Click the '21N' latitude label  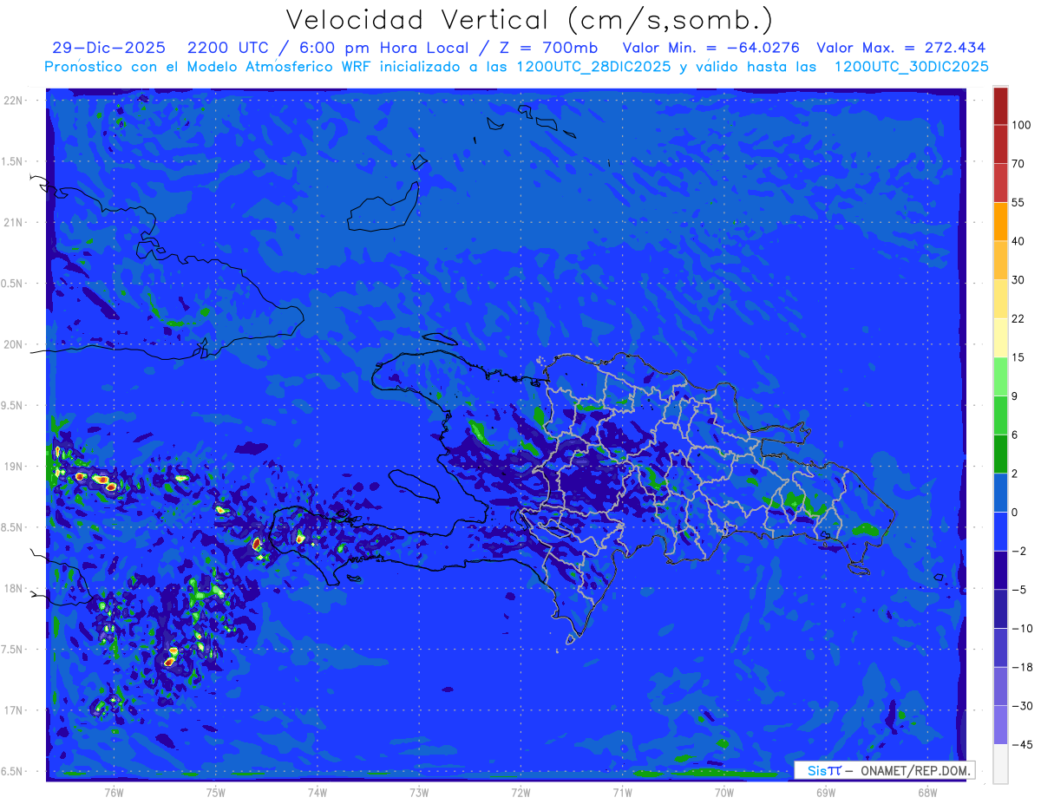coord(13,222)
